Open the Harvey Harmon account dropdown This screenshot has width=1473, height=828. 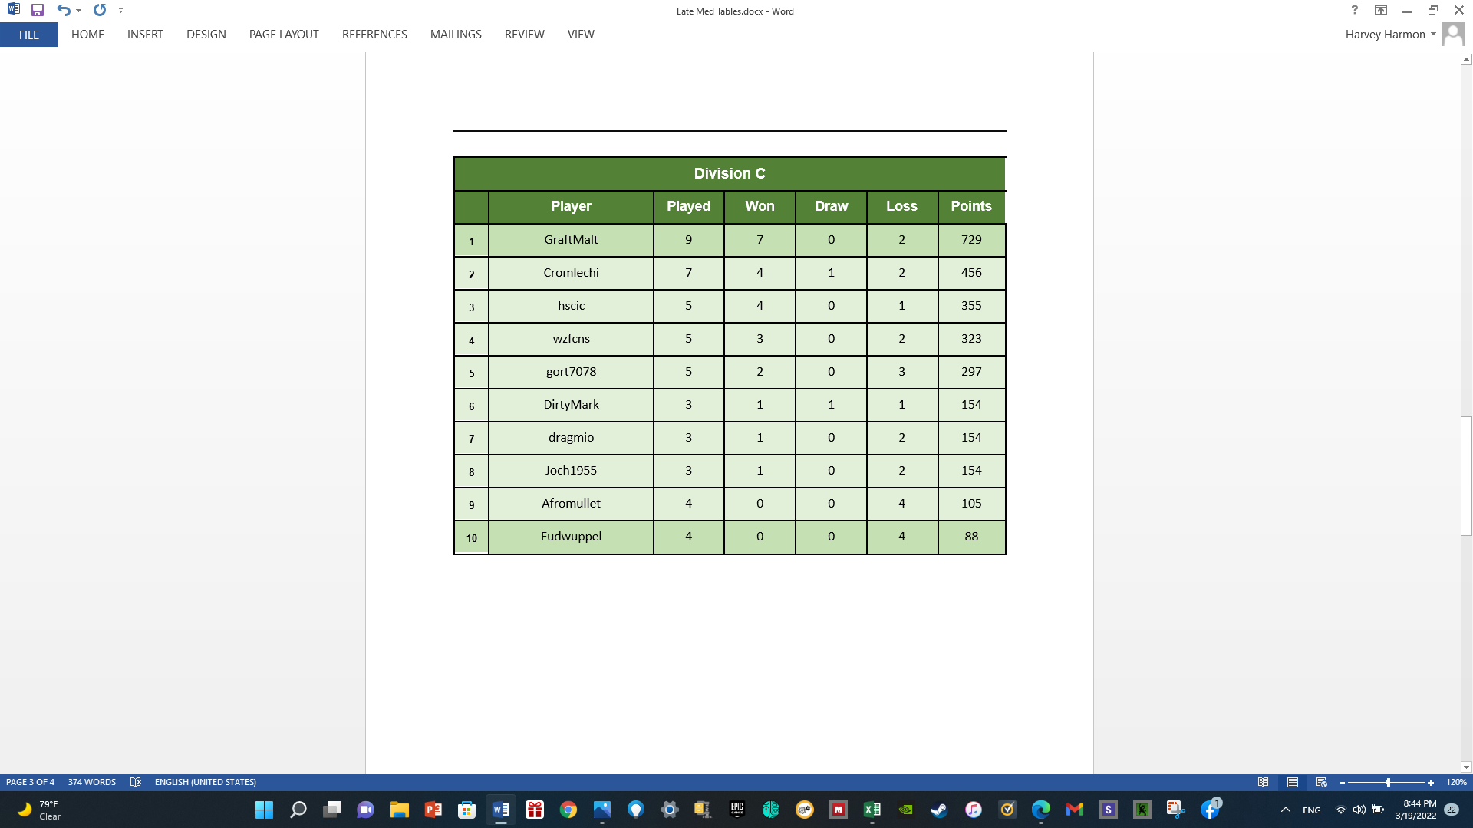pyautogui.click(x=1391, y=34)
